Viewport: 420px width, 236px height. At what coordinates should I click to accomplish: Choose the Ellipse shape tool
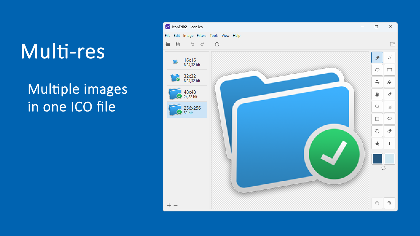click(x=377, y=70)
